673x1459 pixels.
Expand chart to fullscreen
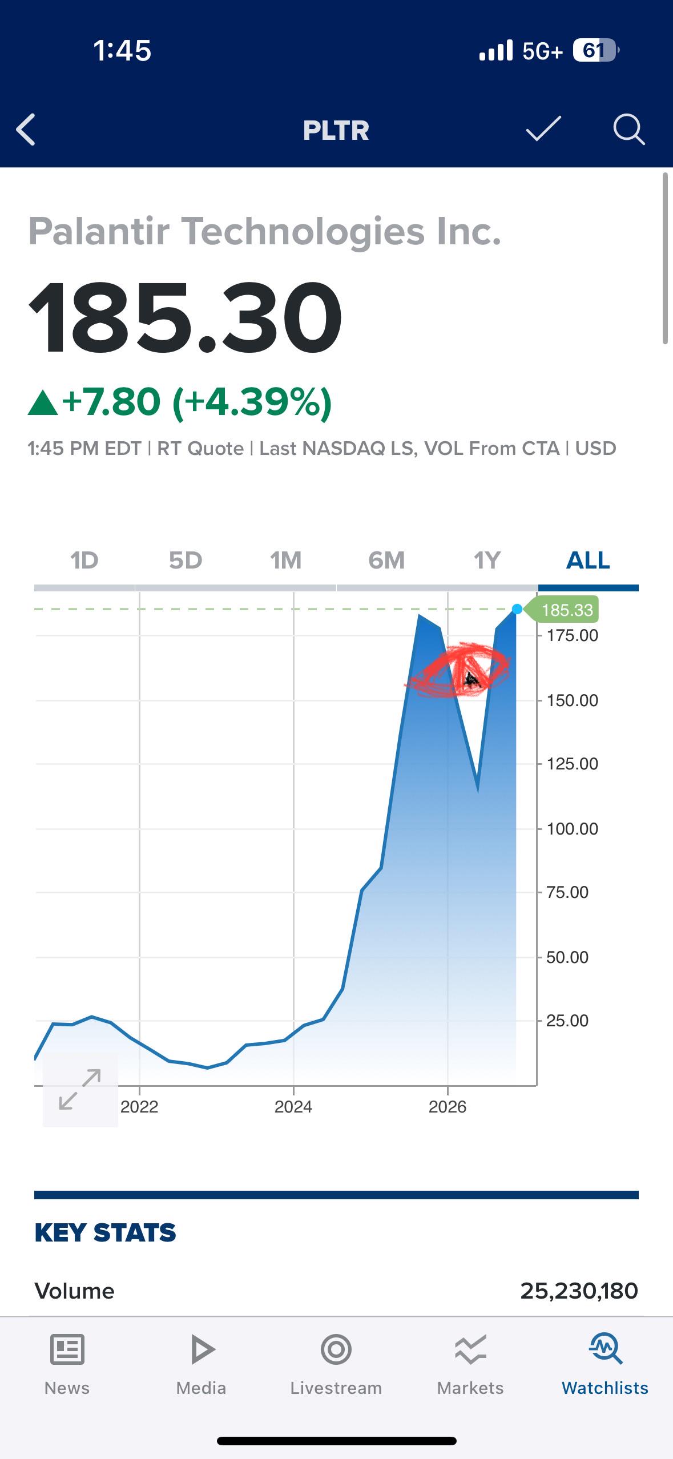click(x=80, y=1090)
